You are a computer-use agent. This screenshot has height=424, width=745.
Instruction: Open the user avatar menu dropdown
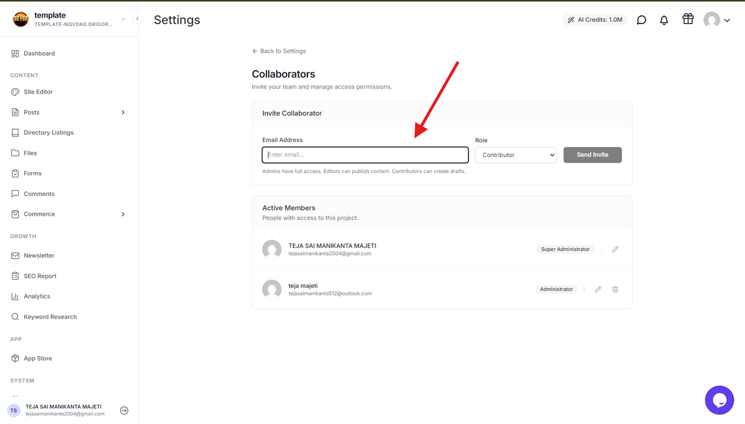717,20
